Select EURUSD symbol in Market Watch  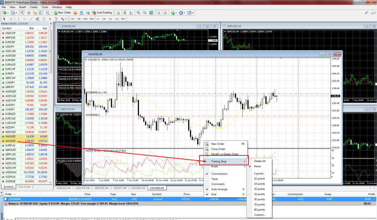click(x=24, y=42)
